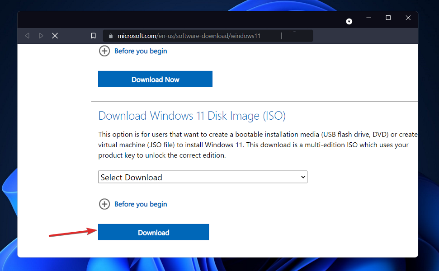439x271 pixels.
Task: Expand the Before you begin section above Download
Action: click(140, 204)
